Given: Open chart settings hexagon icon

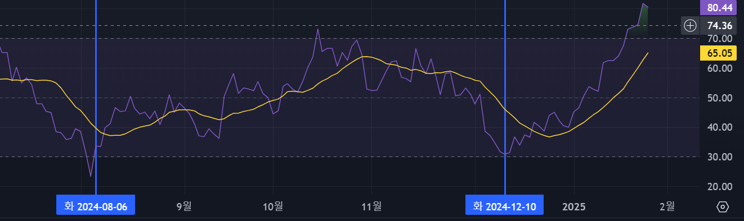Looking at the screenshot, I should 723,207.
